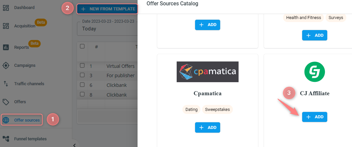The image size is (352, 147).
Task: Select the Campaigns target icon
Action: pyautogui.click(x=6, y=66)
